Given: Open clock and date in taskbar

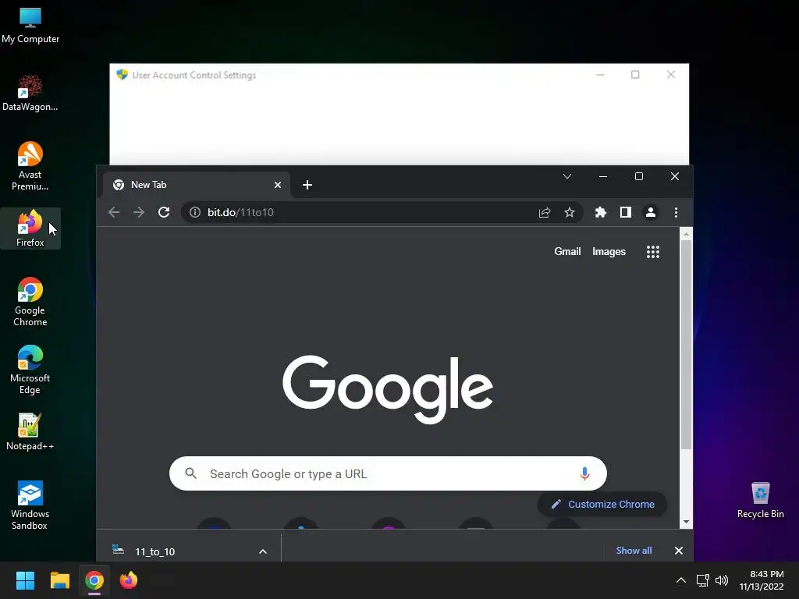Looking at the screenshot, I should click(x=762, y=580).
